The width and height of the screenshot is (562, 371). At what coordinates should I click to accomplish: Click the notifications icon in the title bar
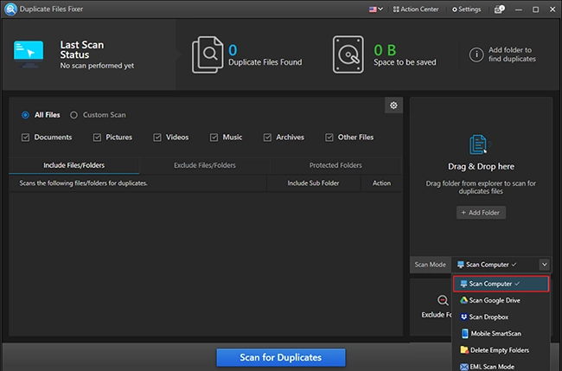tap(499, 10)
